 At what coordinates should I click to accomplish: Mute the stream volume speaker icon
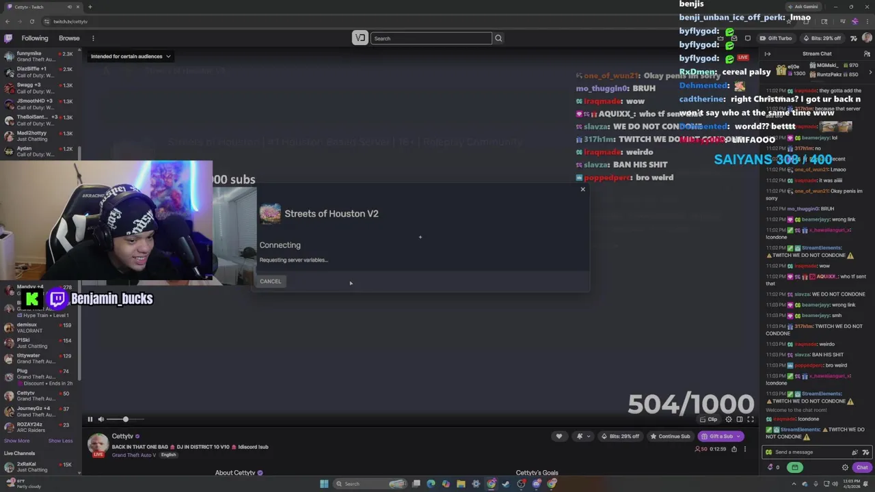tap(101, 419)
